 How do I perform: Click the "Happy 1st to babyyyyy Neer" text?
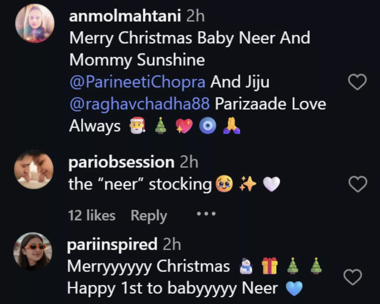(172, 288)
